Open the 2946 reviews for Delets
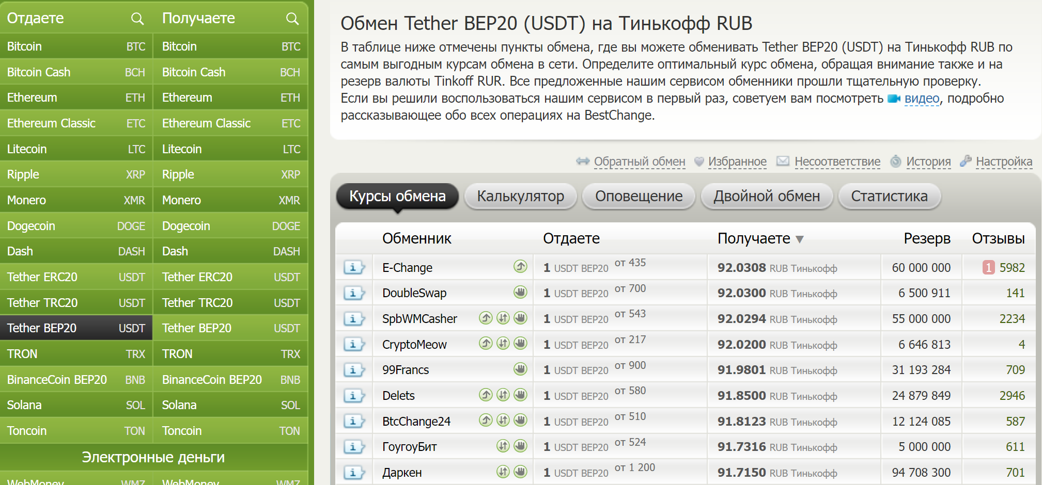This screenshot has width=1042, height=485. coord(1012,396)
